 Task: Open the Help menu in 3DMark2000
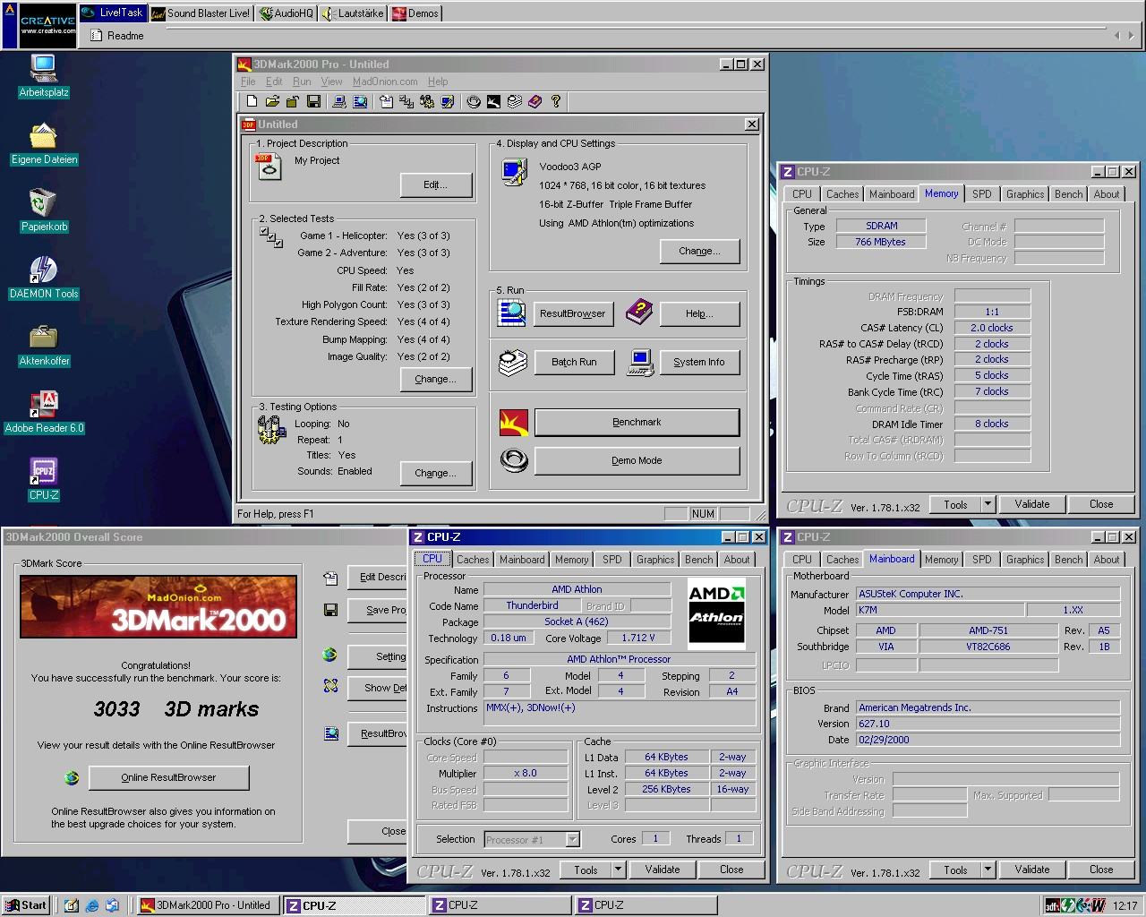(x=438, y=81)
